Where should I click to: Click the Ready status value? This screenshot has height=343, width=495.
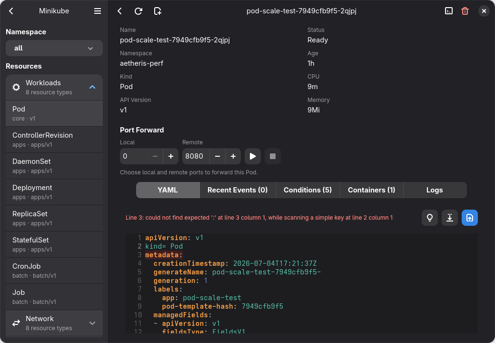[x=317, y=40]
